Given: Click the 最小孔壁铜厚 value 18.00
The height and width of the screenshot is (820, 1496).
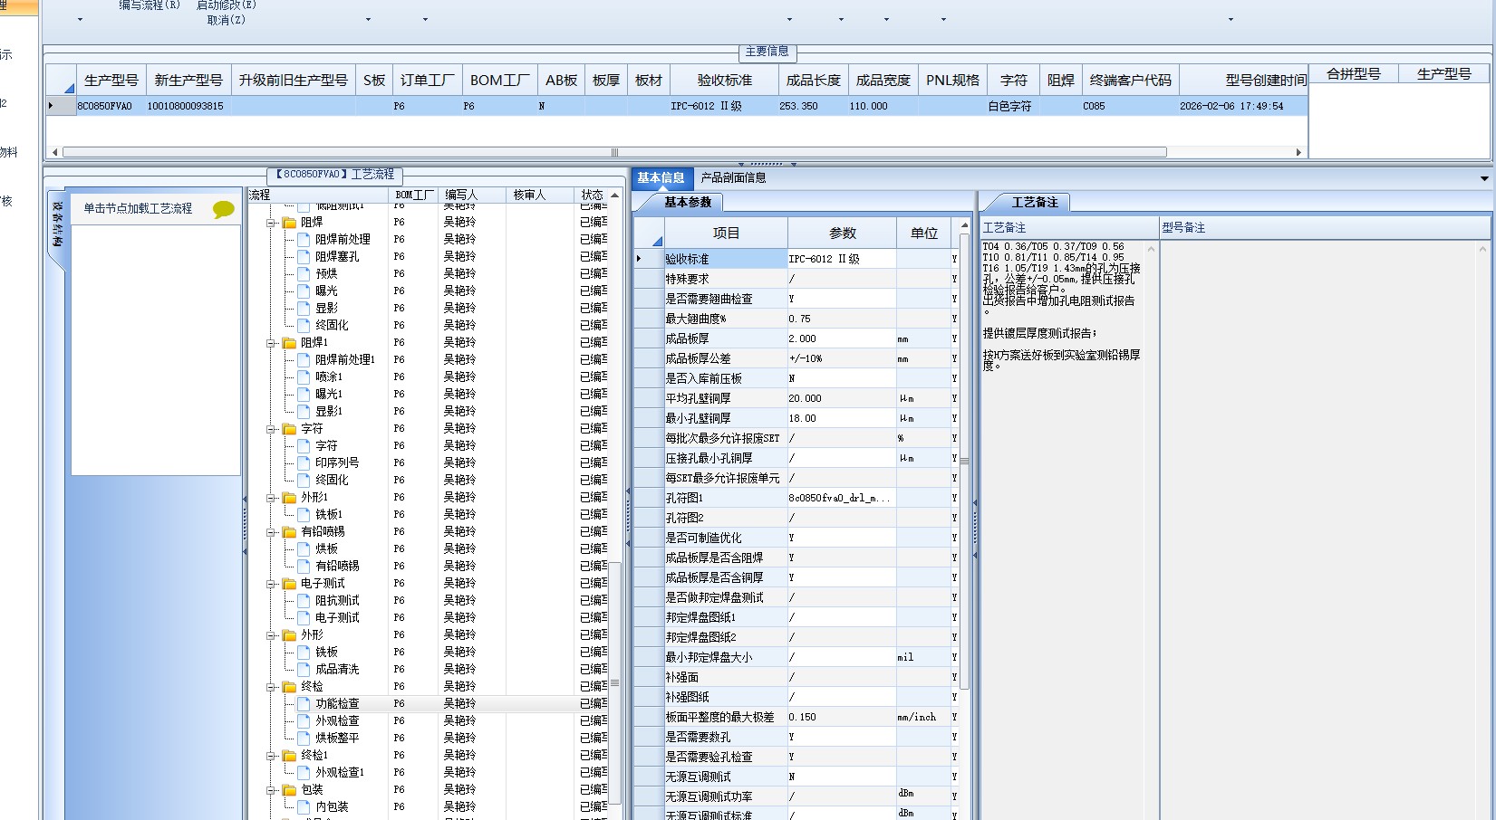Looking at the screenshot, I should tap(842, 418).
